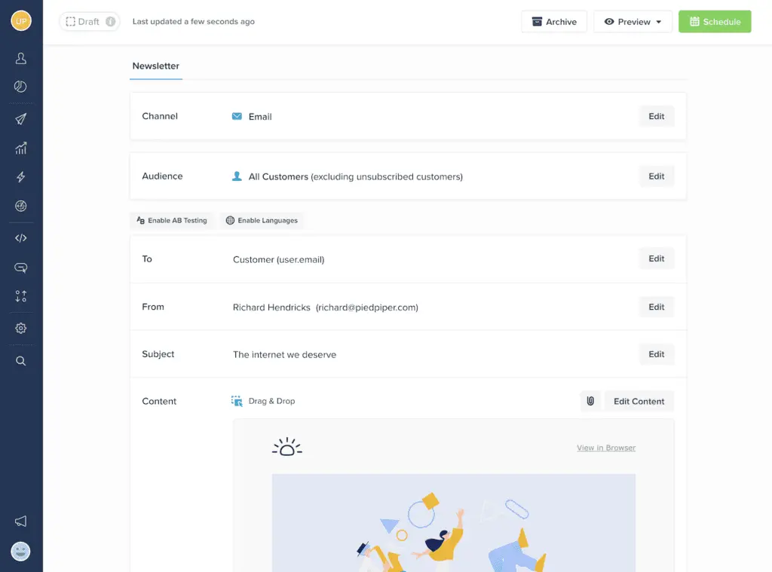Click the up-down arrows icon in sidebar
This screenshot has height=572, width=772.
tap(21, 296)
